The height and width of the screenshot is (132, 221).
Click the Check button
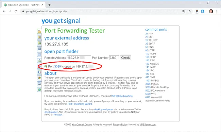pyautogui.click(x=125, y=58)
